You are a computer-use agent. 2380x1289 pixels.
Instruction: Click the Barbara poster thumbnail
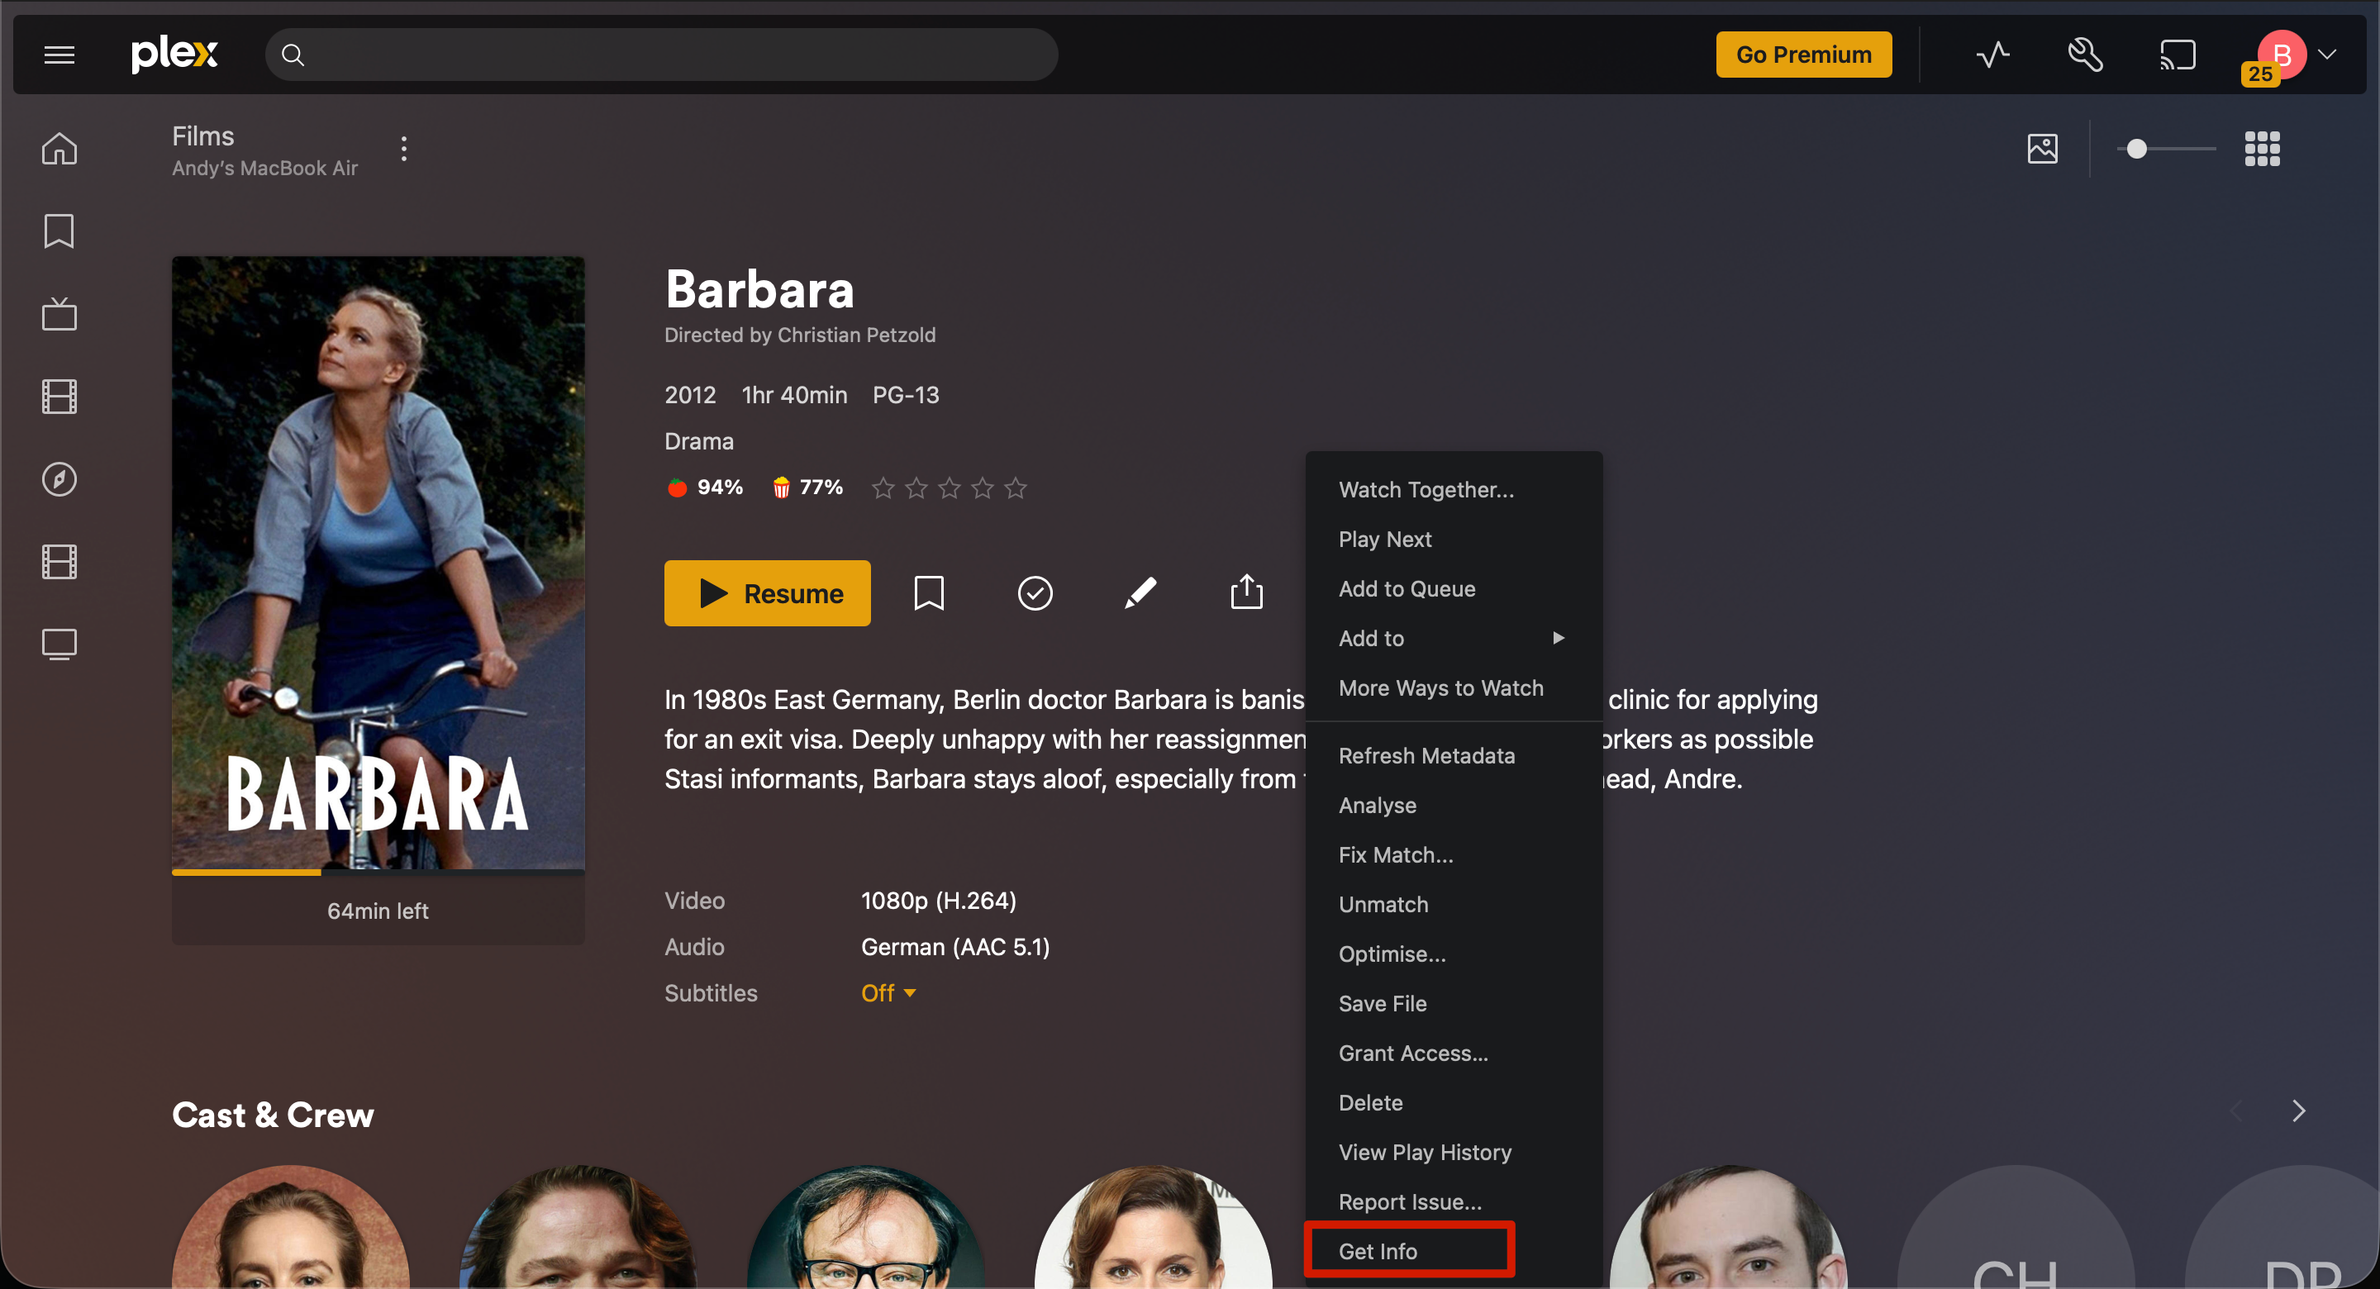coord(378,563)
